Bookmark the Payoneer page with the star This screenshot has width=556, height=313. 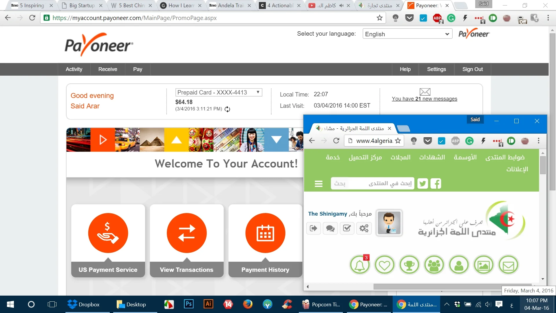tap(379, 18)
